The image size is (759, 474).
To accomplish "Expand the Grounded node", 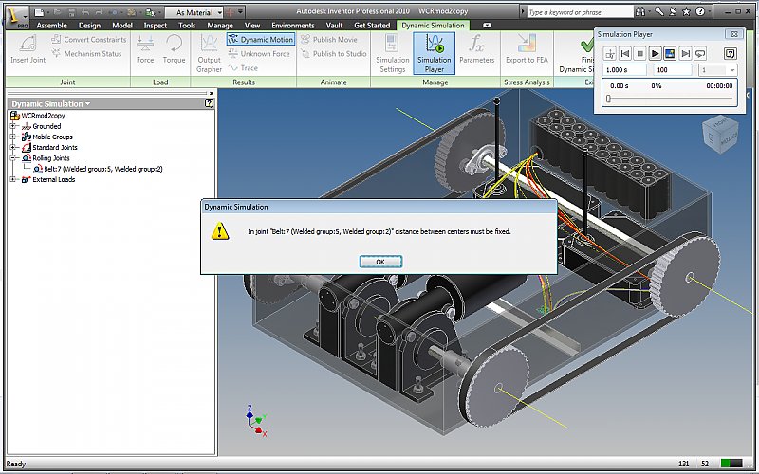I will [x=13, y=126].
